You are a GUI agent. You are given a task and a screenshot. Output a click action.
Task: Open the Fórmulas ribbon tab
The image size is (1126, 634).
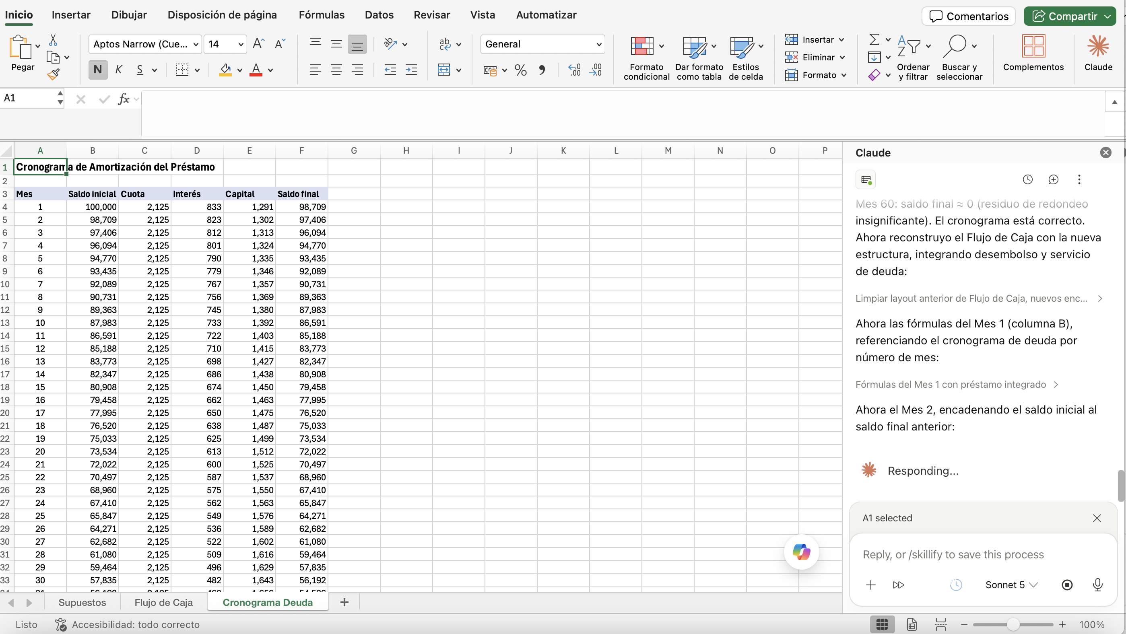point(322,15)
